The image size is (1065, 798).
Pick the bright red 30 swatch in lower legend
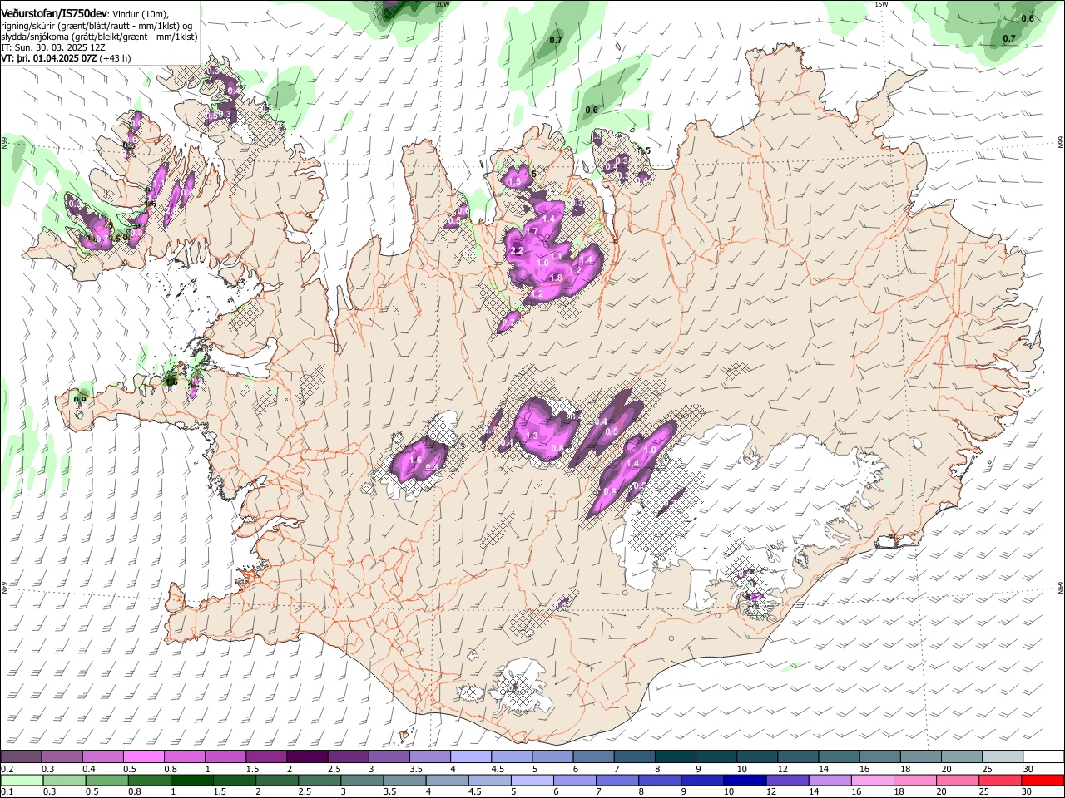point(1044,780)
